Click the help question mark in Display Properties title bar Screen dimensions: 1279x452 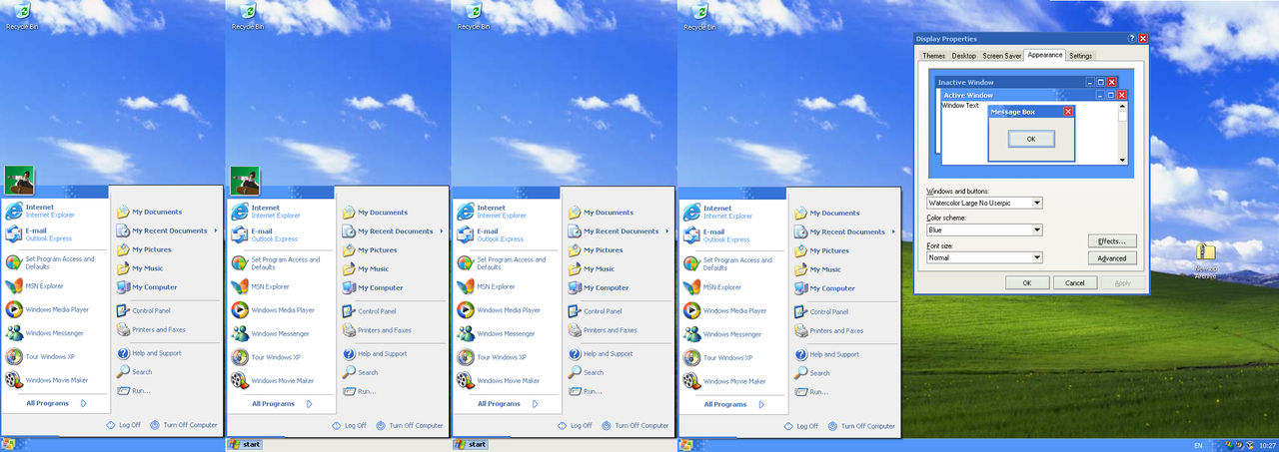click(1132, 38)
